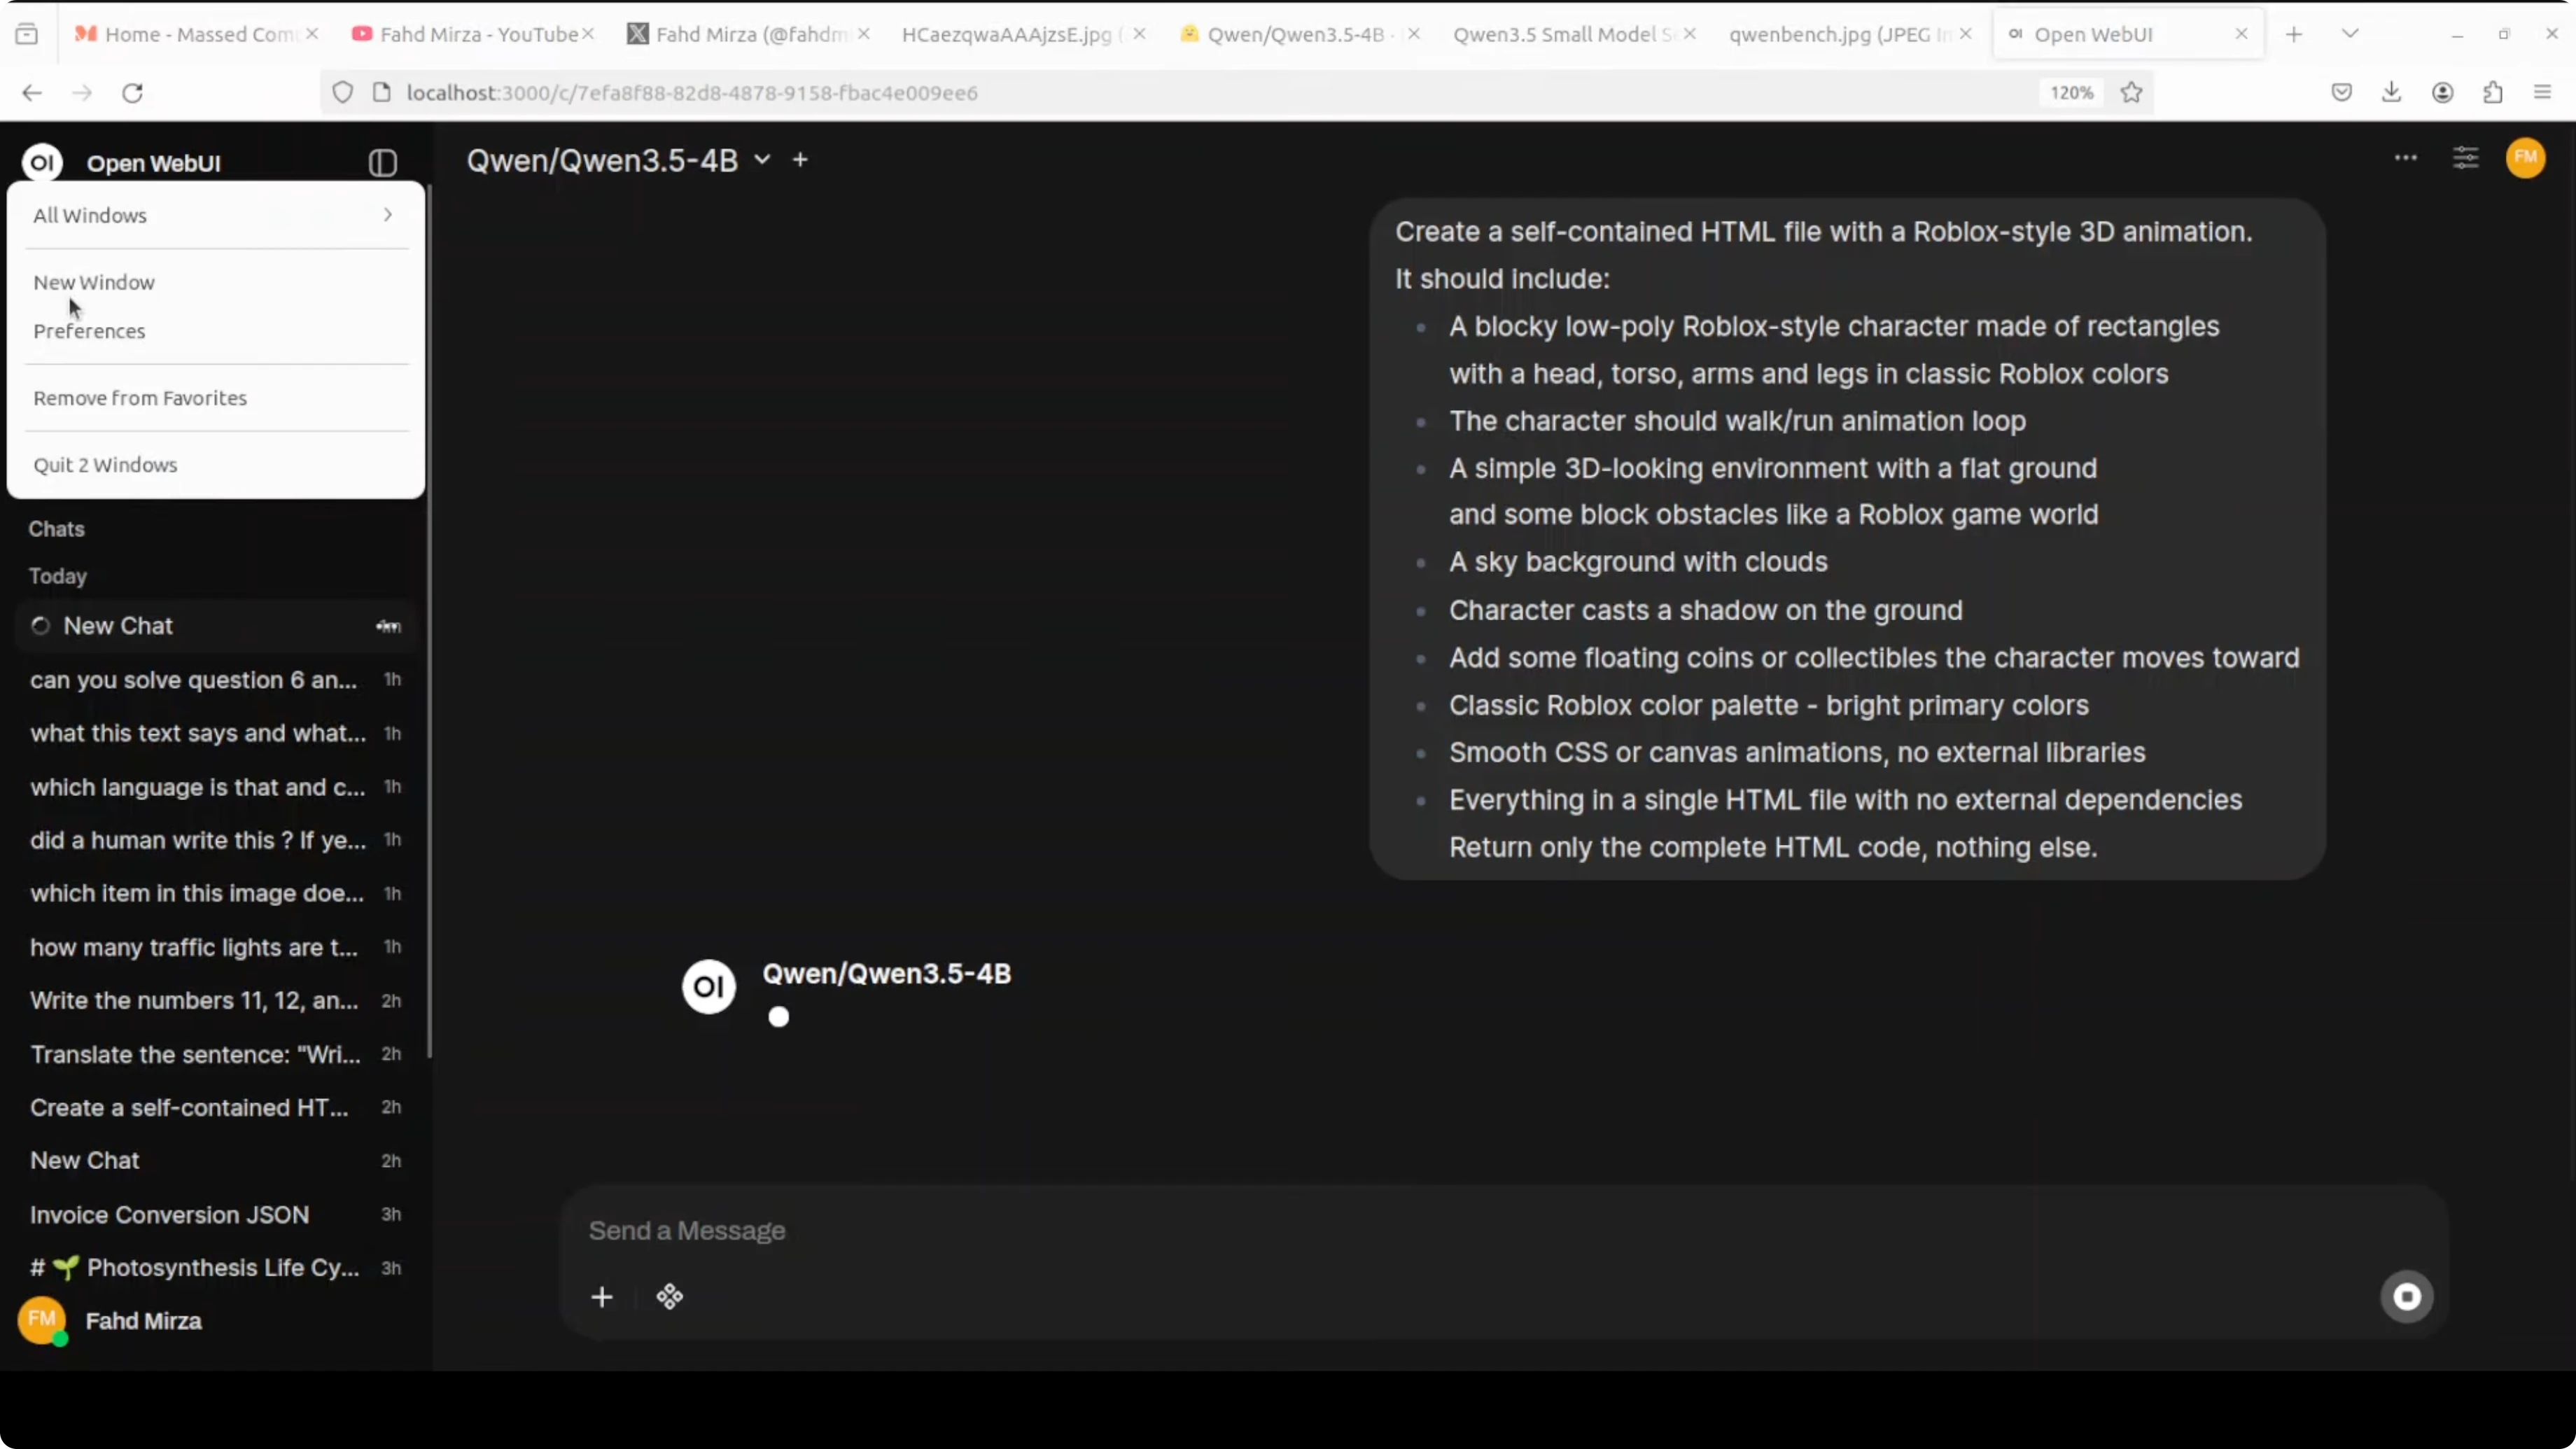Open the chat controls sliders icon
The height and width of the screenshot is (1449, 2576).
click(2465, 158)
